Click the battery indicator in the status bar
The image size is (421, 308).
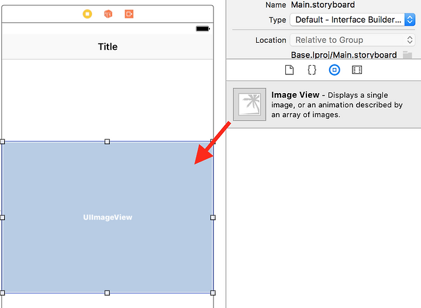click(203, 29)
